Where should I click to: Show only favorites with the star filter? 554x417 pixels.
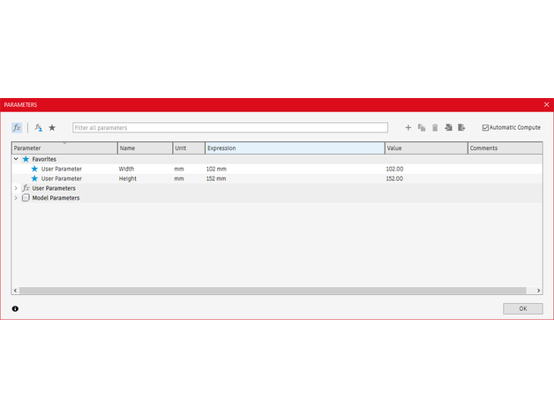pyautogui.click(x=52, y=127)
